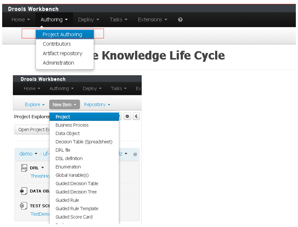Click Home in the lower workbench navbar
This screenshot has width=298, height=227.
pyautogui.click(x=32, y=89)
